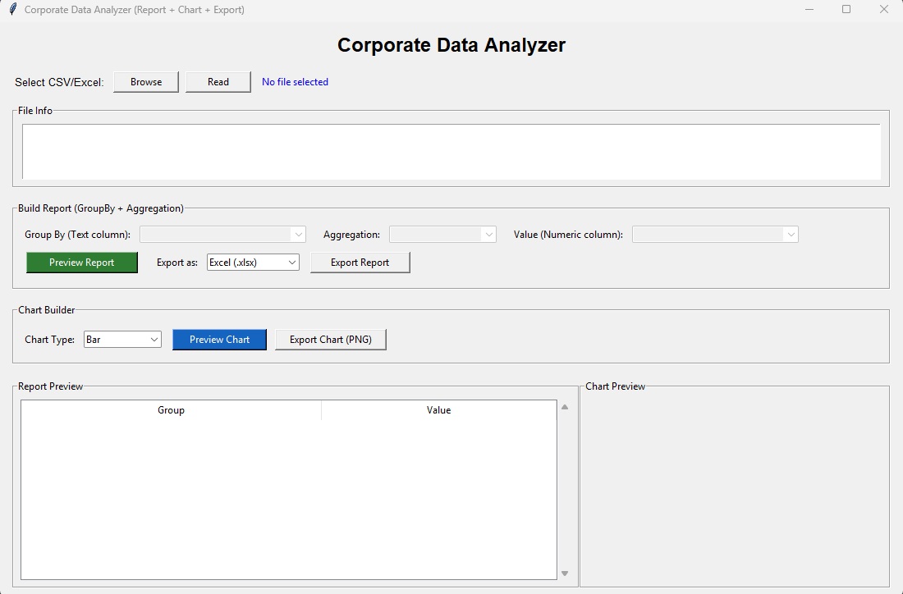Expand the Chart Type dropdown showing Bar
The image size is (903, 594).
[x=122, y=340]
